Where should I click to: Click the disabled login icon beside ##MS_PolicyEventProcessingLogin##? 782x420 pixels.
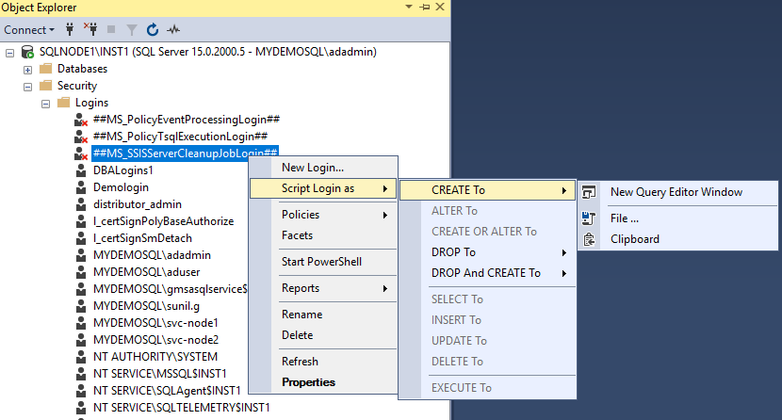tap(81, 120)
